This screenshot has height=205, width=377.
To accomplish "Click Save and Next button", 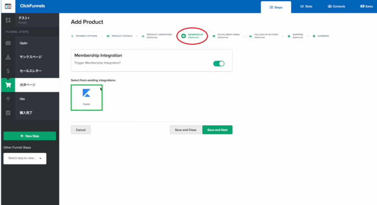I will [x=217, y=130].
